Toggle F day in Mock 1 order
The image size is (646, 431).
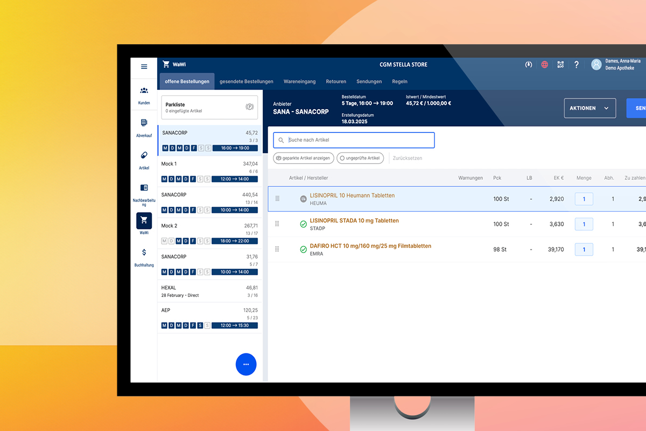pyautogui.click(x=193, y=179)
